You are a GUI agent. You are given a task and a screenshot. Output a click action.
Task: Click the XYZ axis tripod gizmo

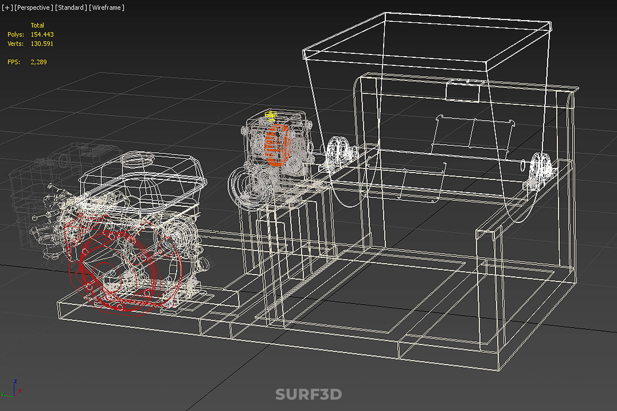click(x=12, y=389)
